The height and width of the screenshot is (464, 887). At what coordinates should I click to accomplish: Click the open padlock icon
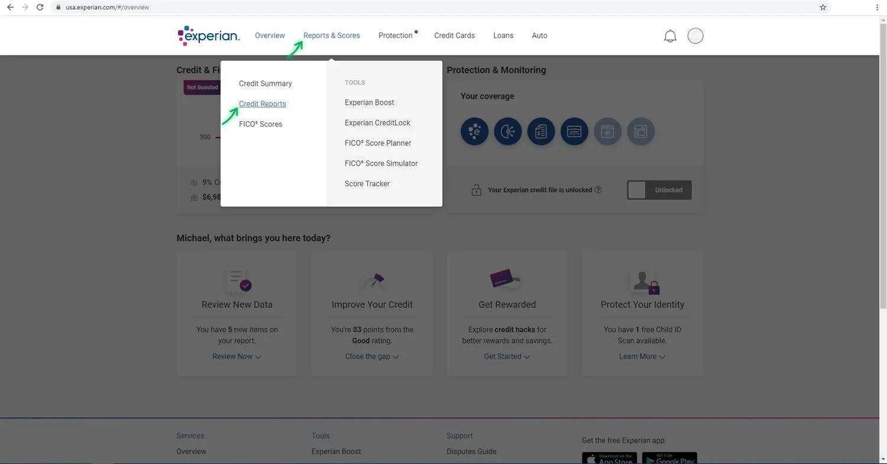point(476,190)
